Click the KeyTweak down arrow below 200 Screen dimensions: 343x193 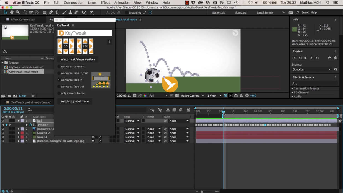(x=85, y=51)
